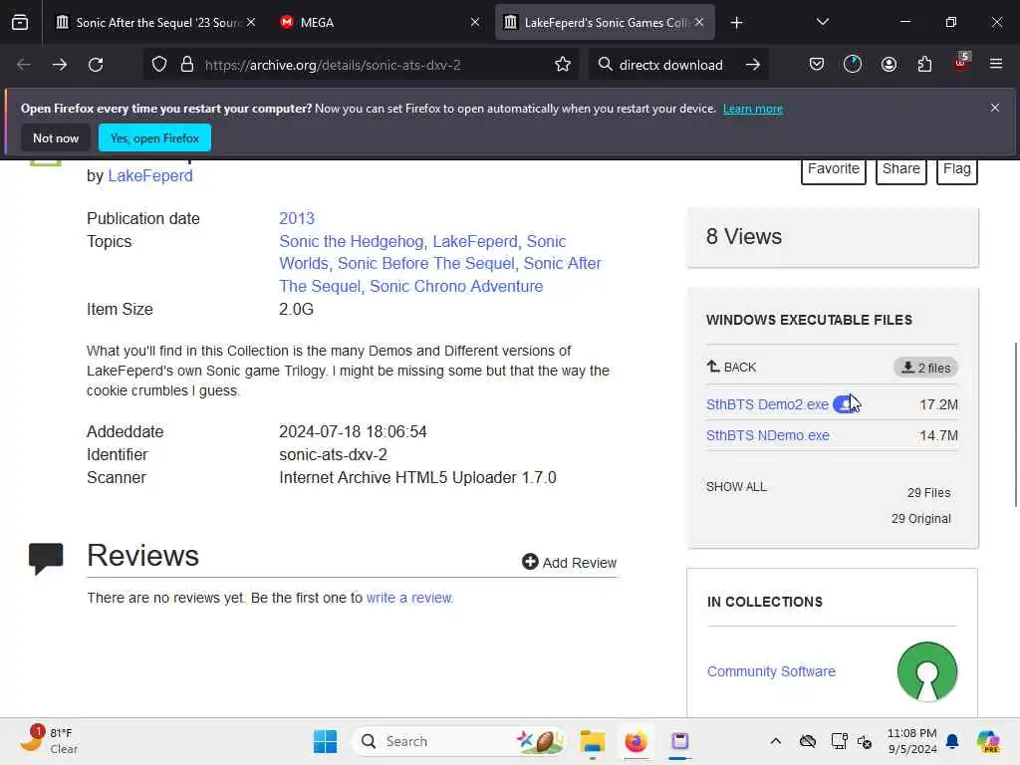
Task: Open uBlock Origin extension icon
Action: tap(961, 63)
